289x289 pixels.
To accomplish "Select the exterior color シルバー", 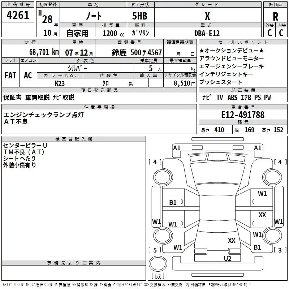I will pos(78,68).
